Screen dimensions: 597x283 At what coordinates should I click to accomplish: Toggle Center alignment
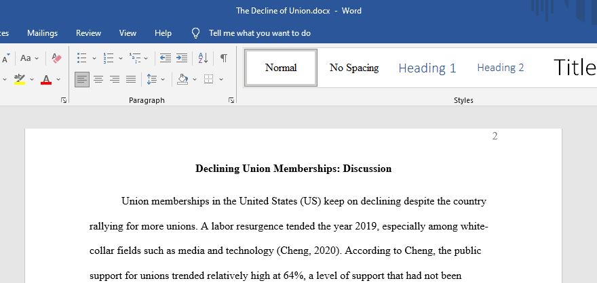(98, 79)
